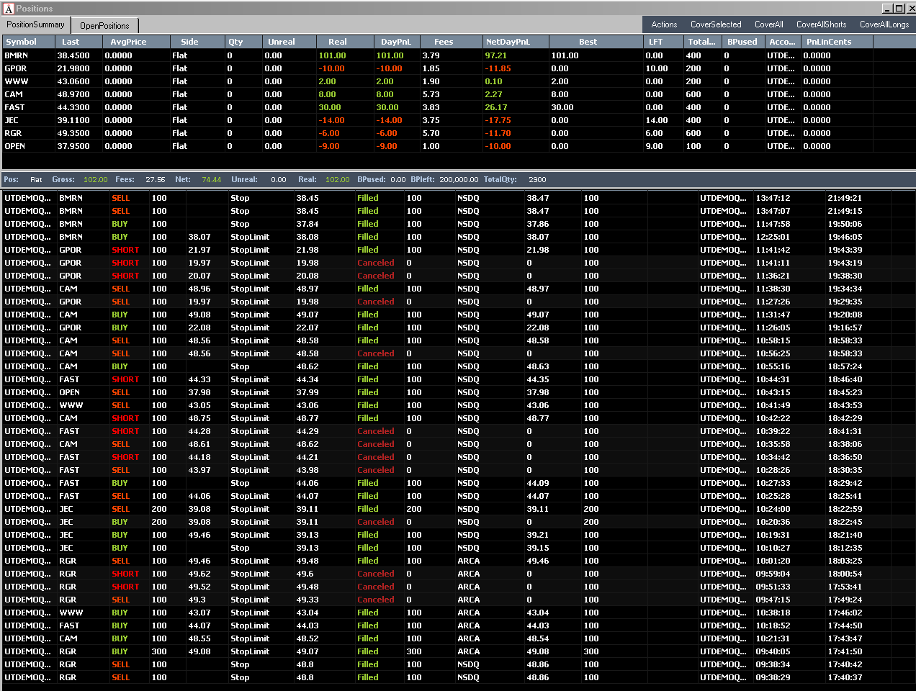Sort by the Symbol column header
Viewport: 916px width, 691px height.
tap(28, 42)
